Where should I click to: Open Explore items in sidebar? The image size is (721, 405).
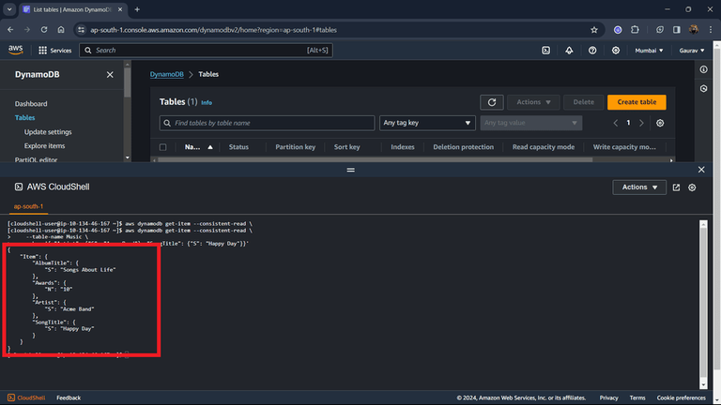pyautogui.click(x=45, y=146)
